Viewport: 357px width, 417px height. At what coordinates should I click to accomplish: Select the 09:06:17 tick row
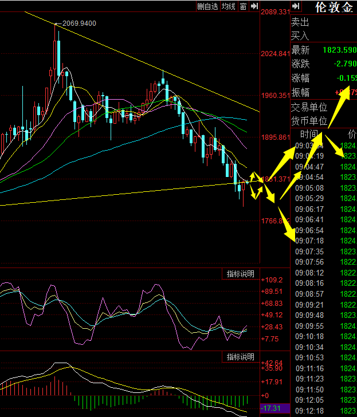[326, 209]
